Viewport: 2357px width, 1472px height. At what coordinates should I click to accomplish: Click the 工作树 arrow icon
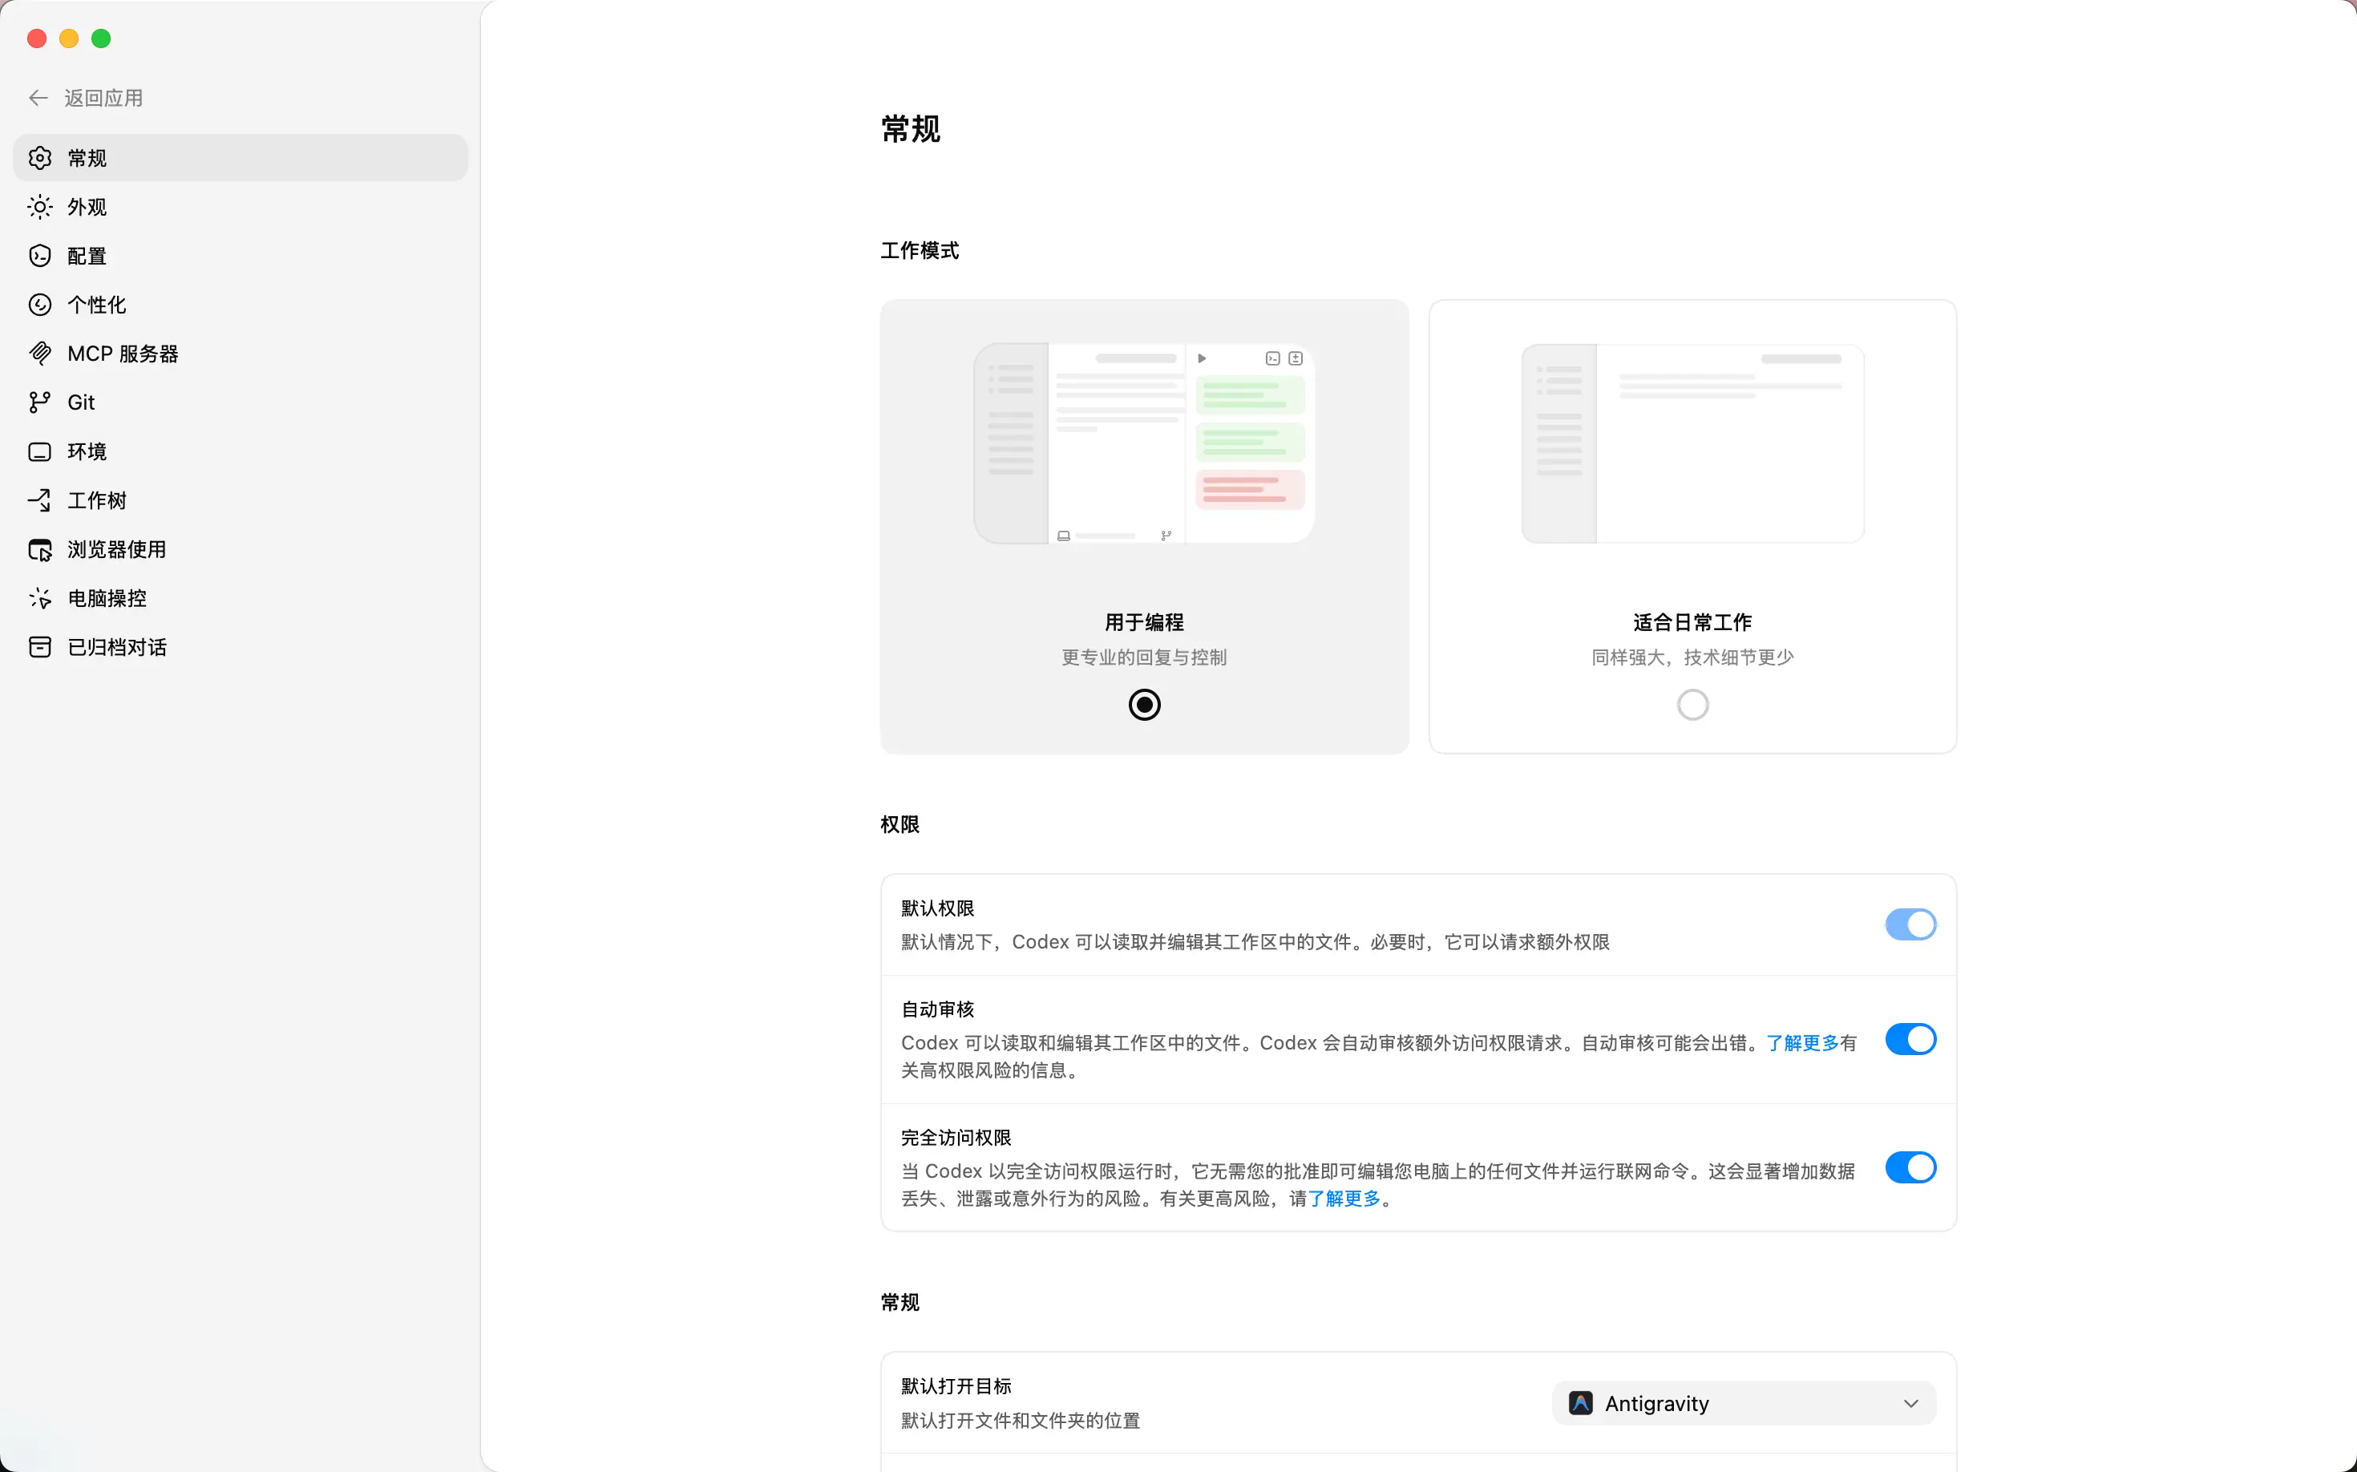coord(40,500)
